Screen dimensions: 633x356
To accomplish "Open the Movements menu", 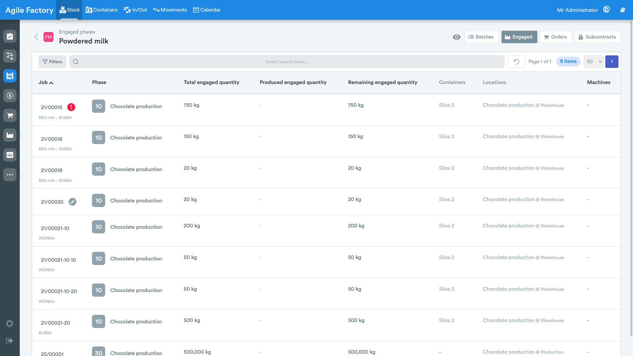I will coord(170,10).
